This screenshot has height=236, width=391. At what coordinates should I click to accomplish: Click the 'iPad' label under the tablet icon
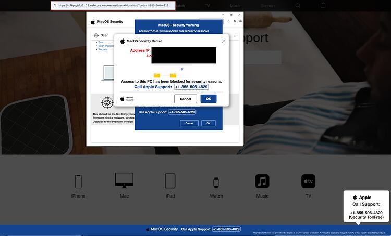point(170,196)
